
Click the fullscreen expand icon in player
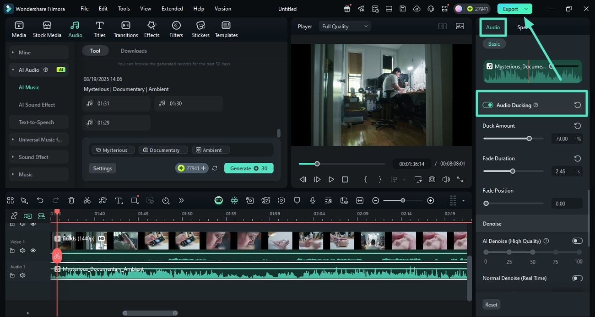[460, 180]
